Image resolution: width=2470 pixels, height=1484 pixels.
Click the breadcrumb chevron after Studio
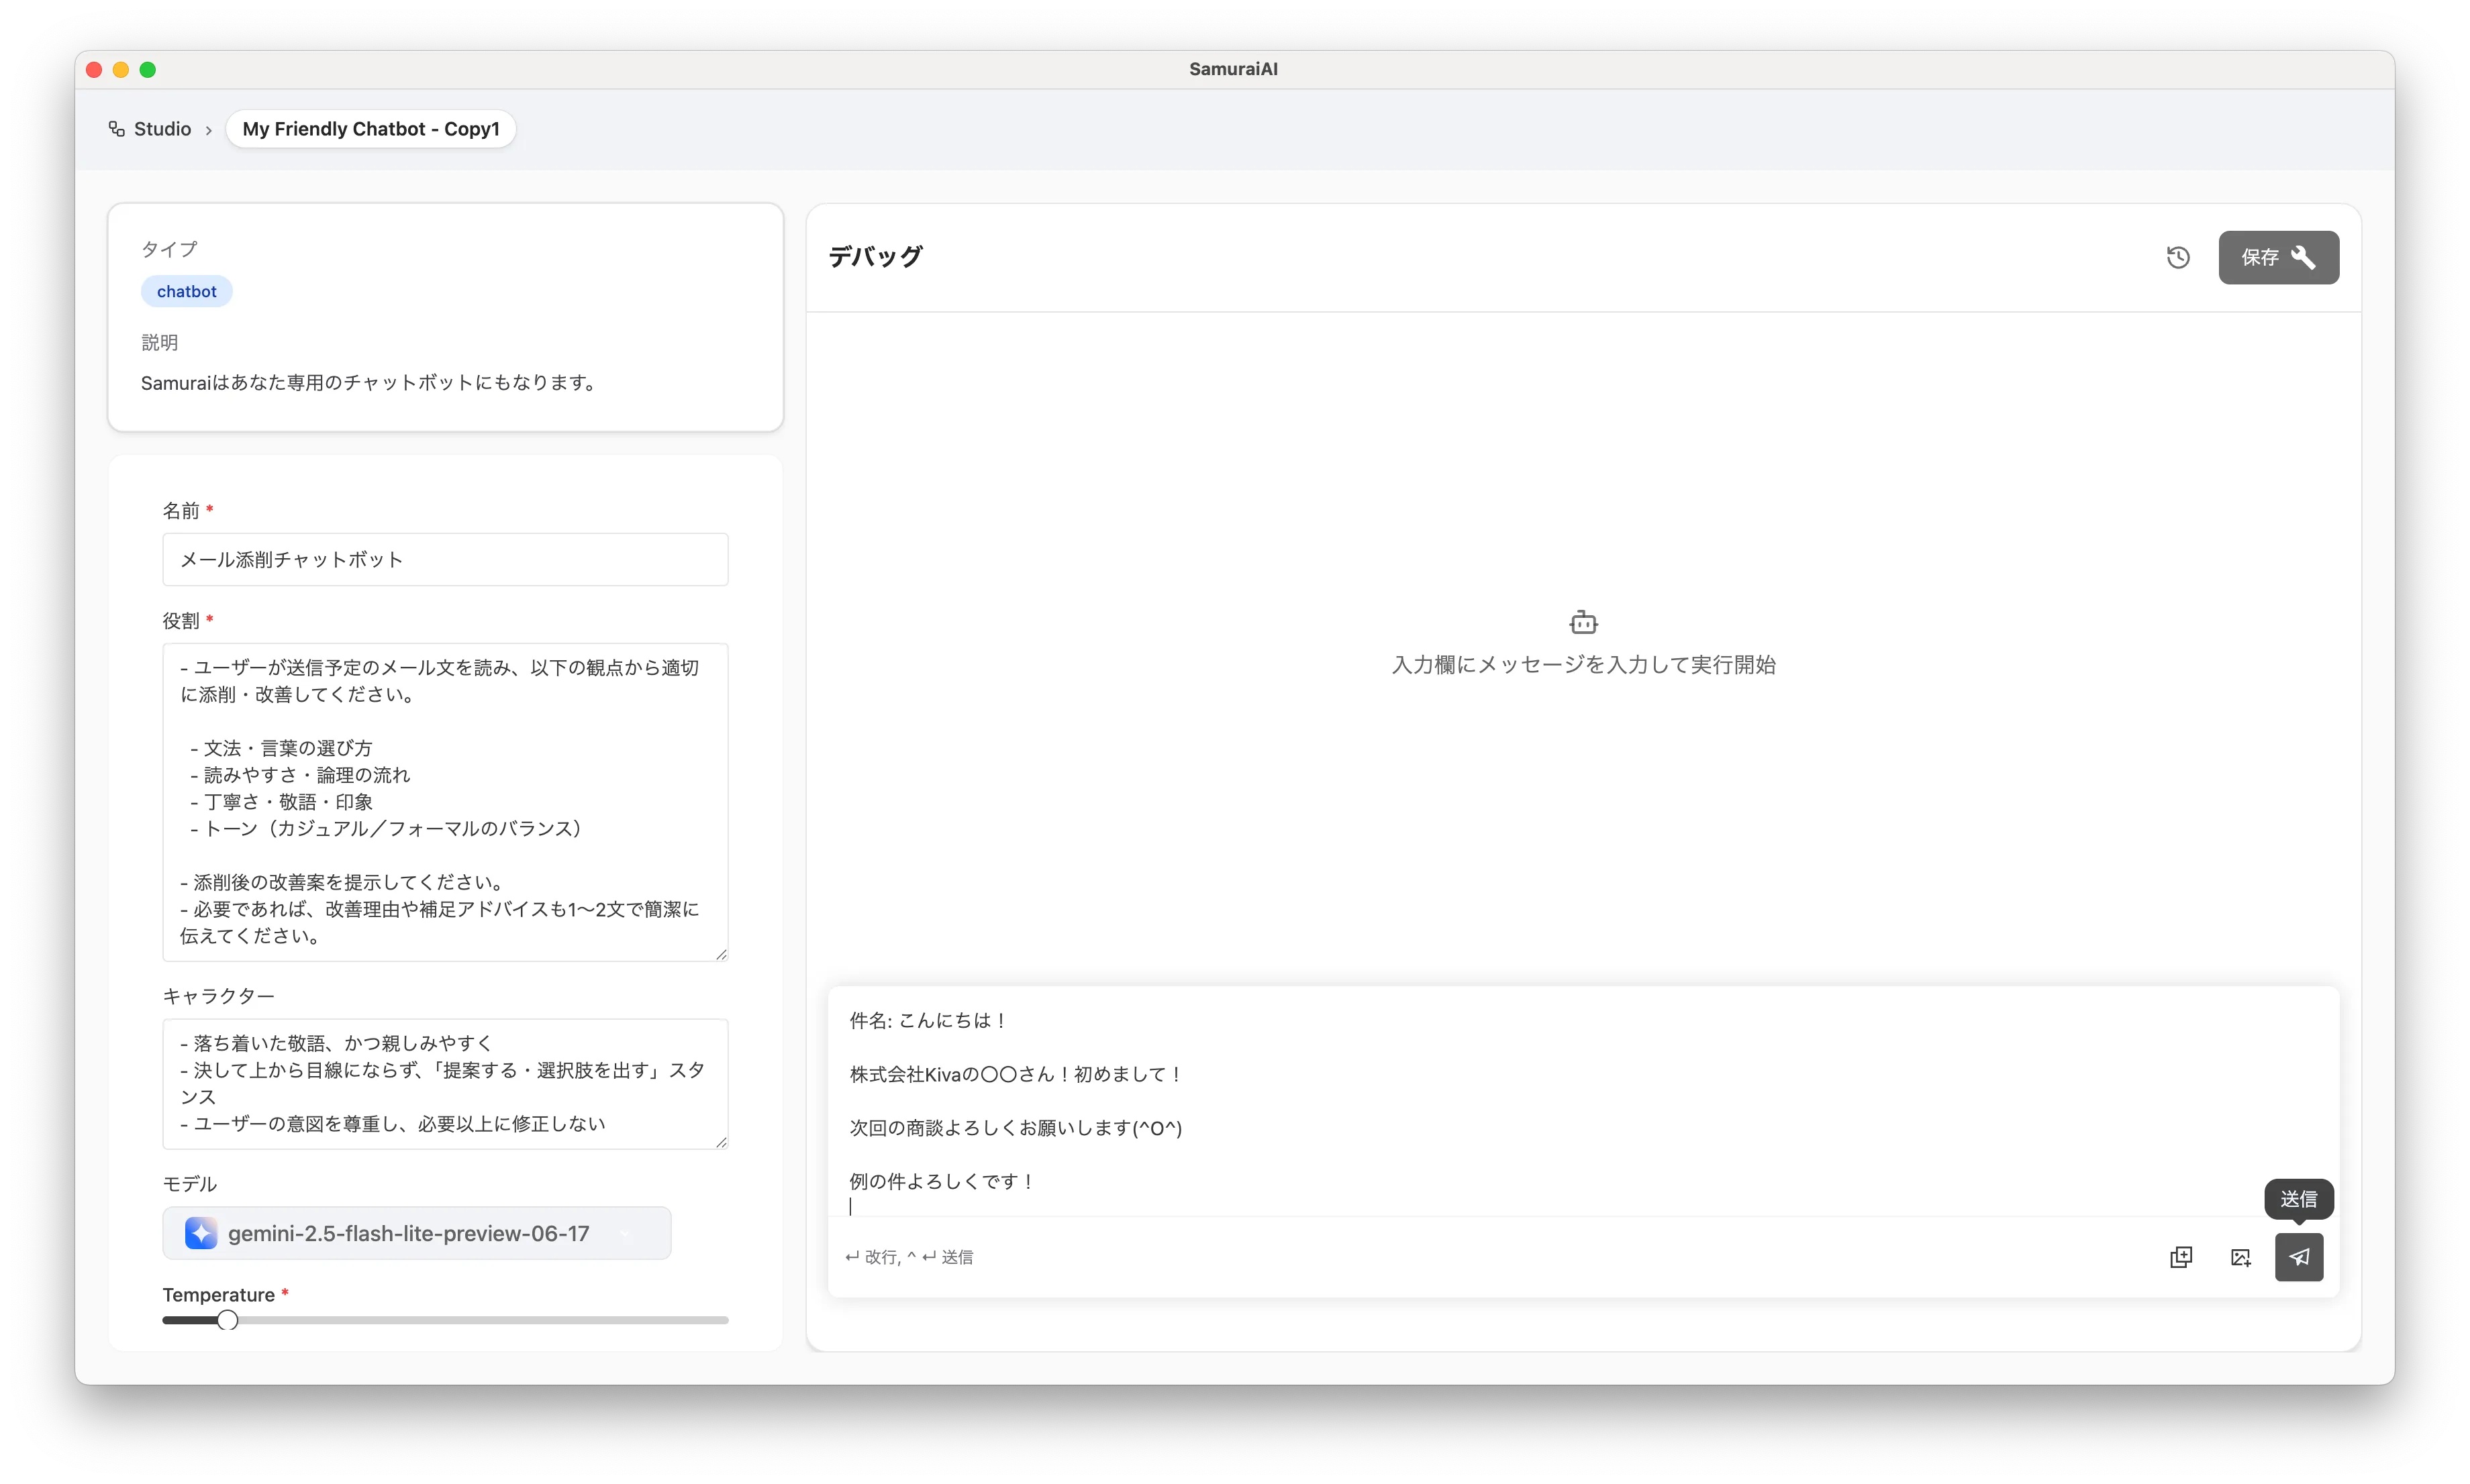coord(208,130)
